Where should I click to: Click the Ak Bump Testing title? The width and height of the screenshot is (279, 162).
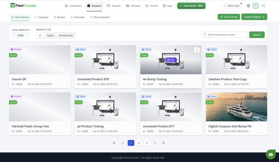tap(155, 79)
